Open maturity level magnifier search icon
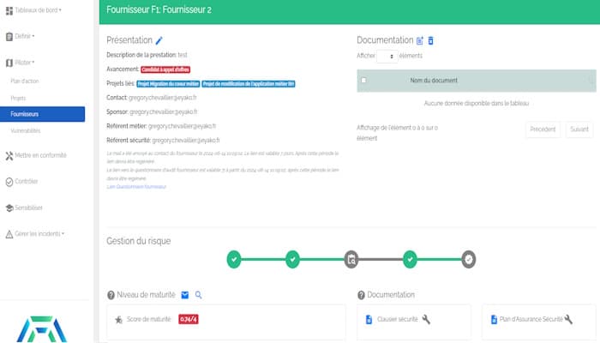600x343 pixels. tap(198, 295)
